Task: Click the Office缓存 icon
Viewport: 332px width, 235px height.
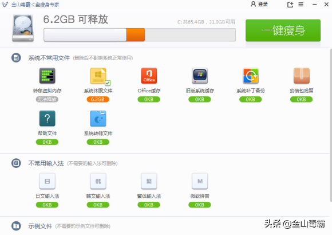Action: (x=149, y=76)
